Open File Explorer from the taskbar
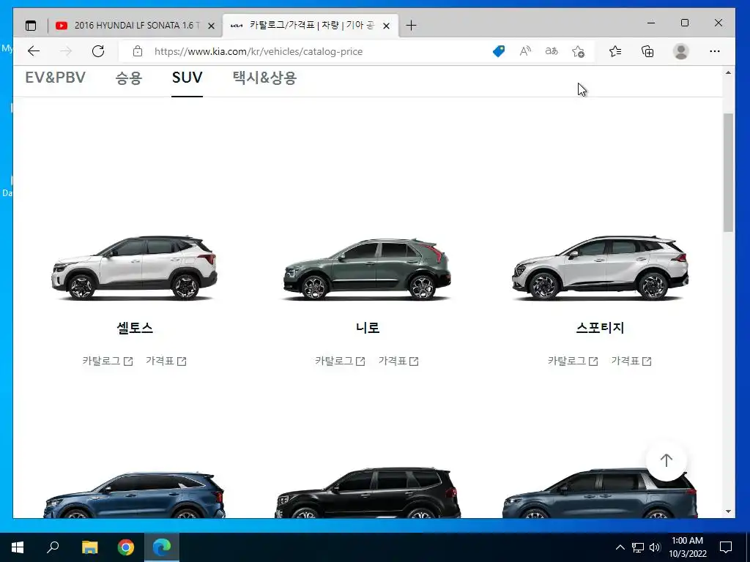This screenshot has width=750, height=562. pos(89,547)
